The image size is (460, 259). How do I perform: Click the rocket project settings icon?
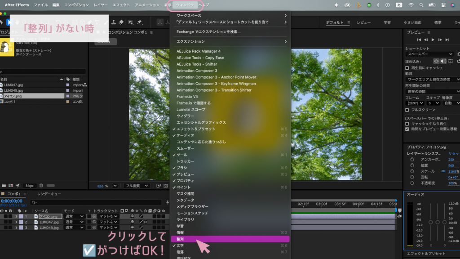(18, 186)
